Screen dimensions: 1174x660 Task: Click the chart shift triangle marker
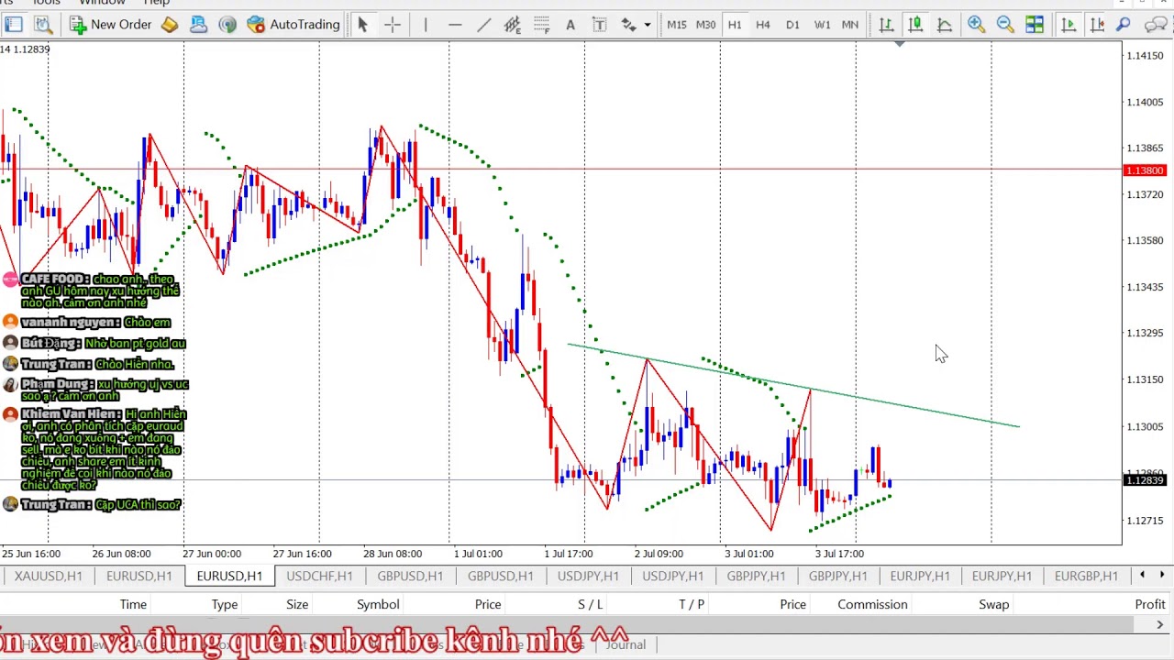[x=900, y=43]
